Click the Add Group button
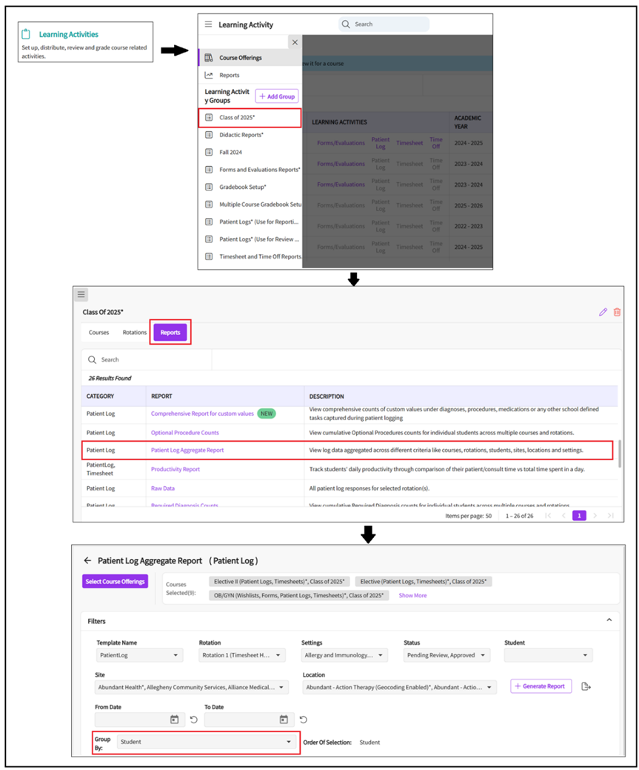Image resolution: width=639 pixels, height=770 pixels. 276,96
